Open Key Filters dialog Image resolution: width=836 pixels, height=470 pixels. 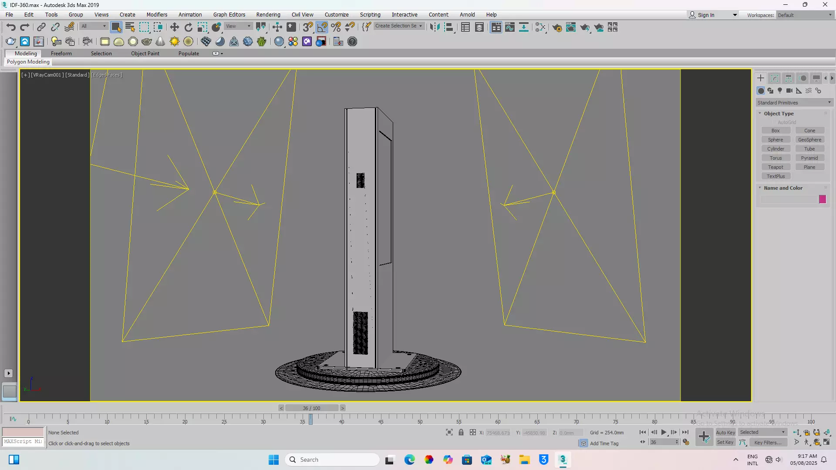pyautogui.click(x=768, y=442)
